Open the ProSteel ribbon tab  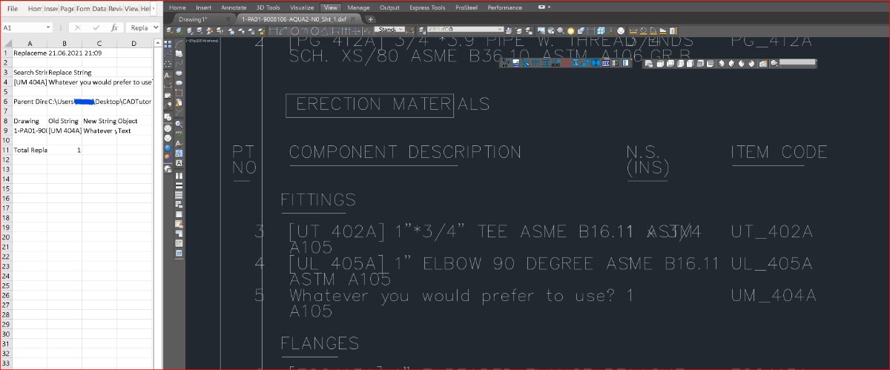(467, 7)
